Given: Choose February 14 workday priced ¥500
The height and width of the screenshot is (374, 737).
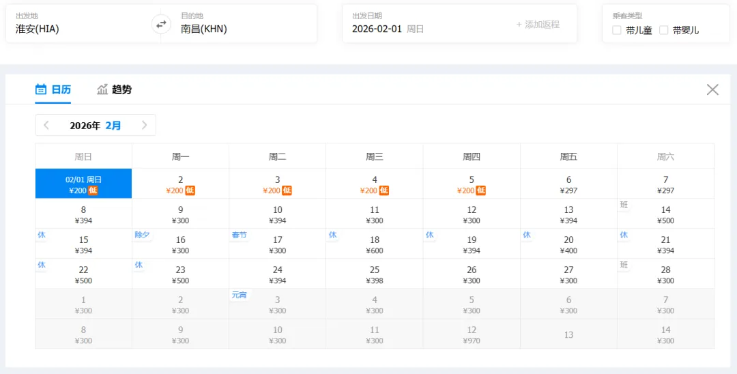Looking at the screenshot, I should pyautogui.click(x=665, y=214).
